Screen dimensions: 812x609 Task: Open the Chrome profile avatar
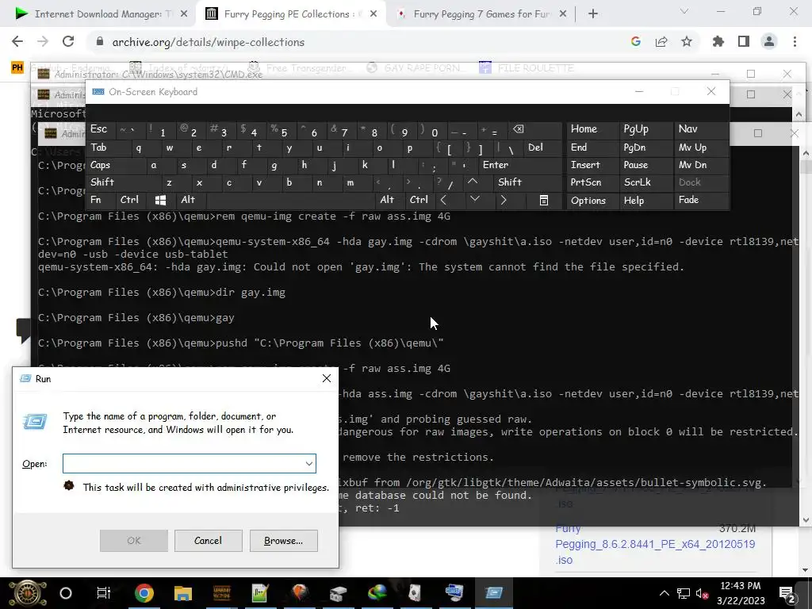[769, 42]
